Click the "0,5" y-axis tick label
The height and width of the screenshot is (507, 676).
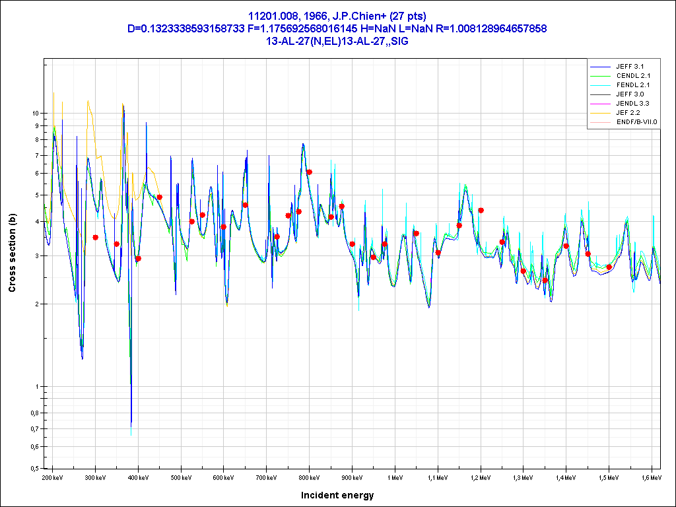[x=34, y=468]
